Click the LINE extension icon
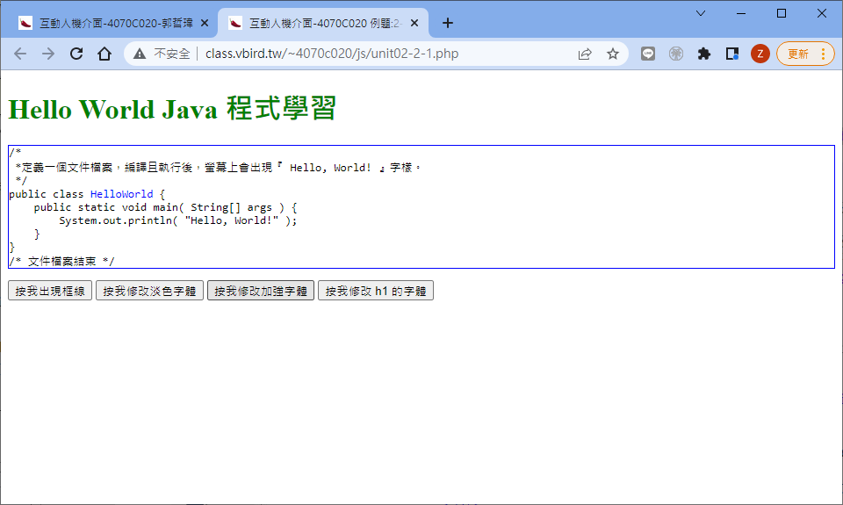 point(648,54)
